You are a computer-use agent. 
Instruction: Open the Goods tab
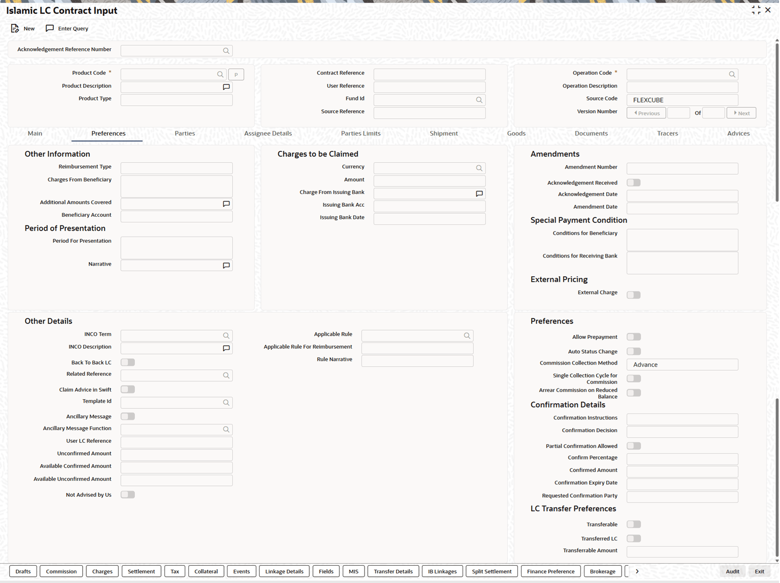(x=516, y=134)
